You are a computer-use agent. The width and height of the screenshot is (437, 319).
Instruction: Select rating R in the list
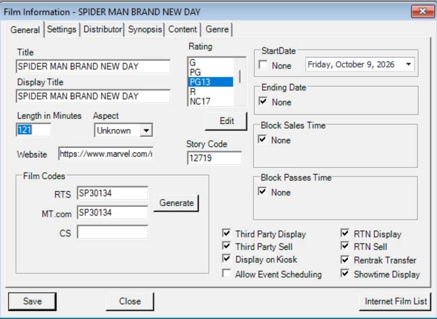tap(211, 91)
